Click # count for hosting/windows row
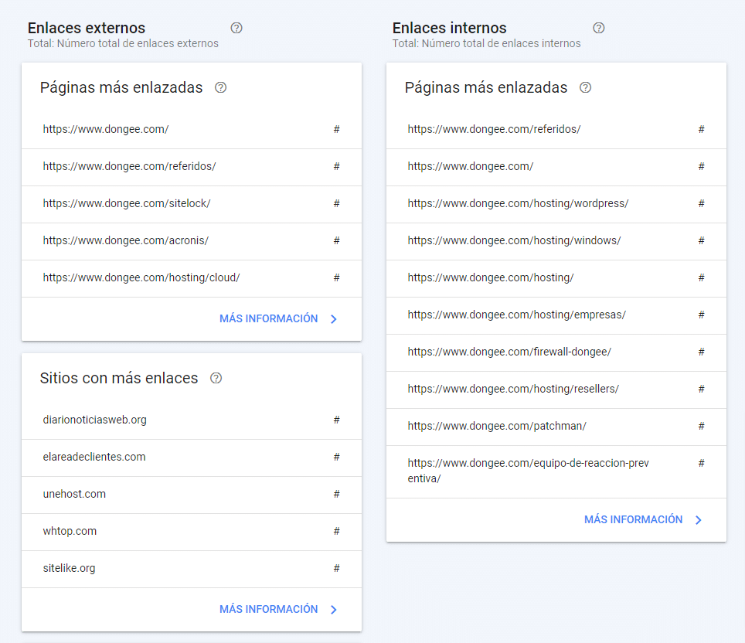Screen dimensions: 745x643 (x=701, y=240)
